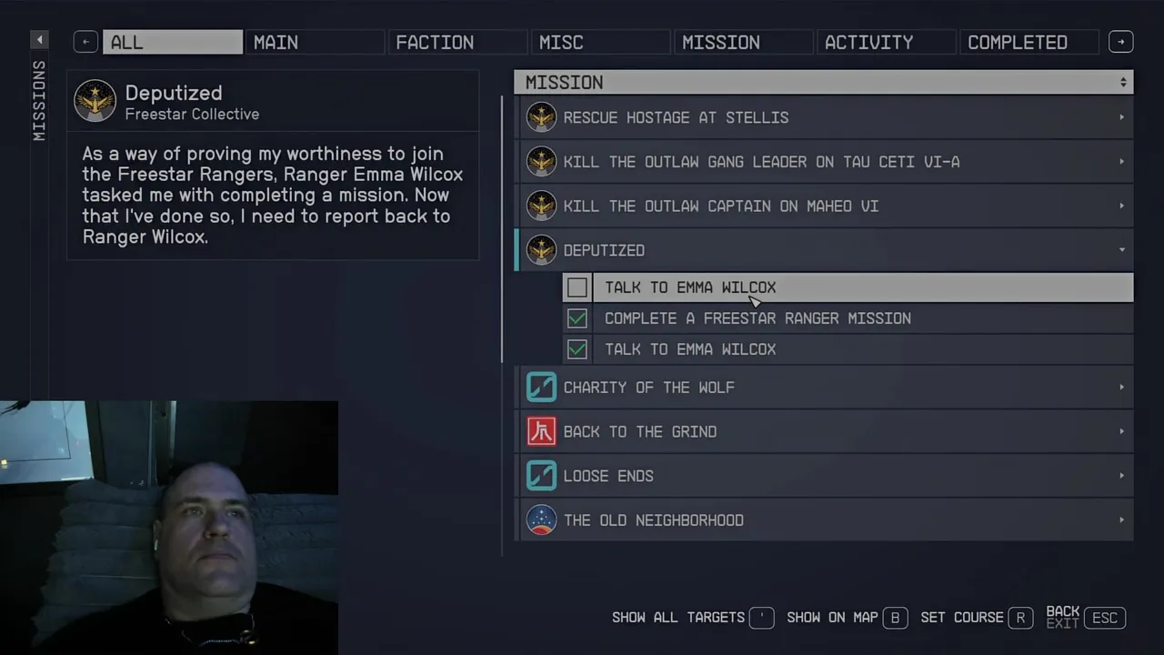The width and height of the screenshot is (1164, 655).
Task: Switch to the FACTION tab
Action: 457,42
